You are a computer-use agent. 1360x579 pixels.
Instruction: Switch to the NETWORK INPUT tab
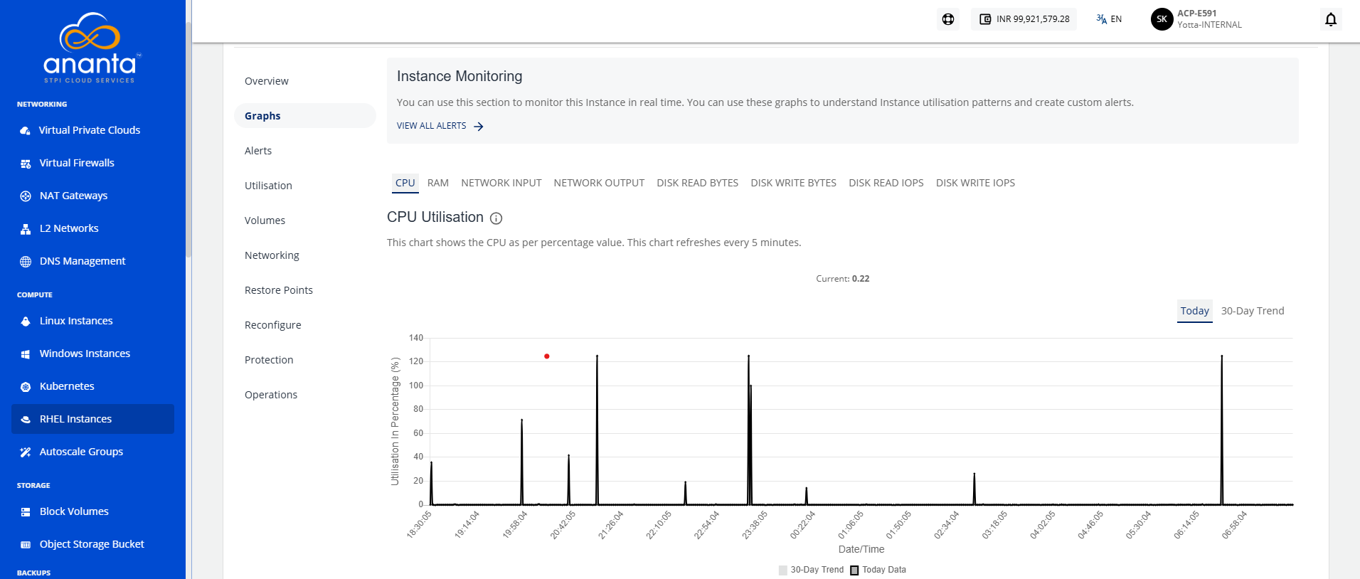coord(501,183)
